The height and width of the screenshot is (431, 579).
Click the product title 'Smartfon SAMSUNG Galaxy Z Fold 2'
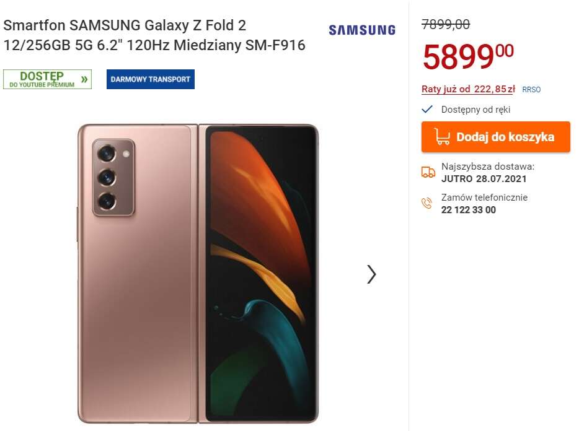tap(125, 26)
